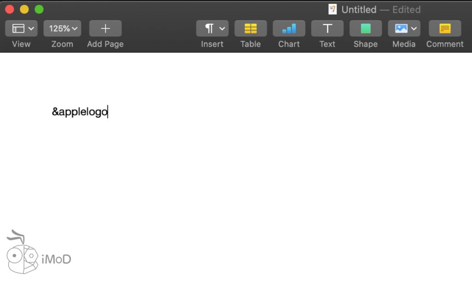472x281 pixels.
Task: Open the 125% Zoom dropdown
Action: click(62, 29)
